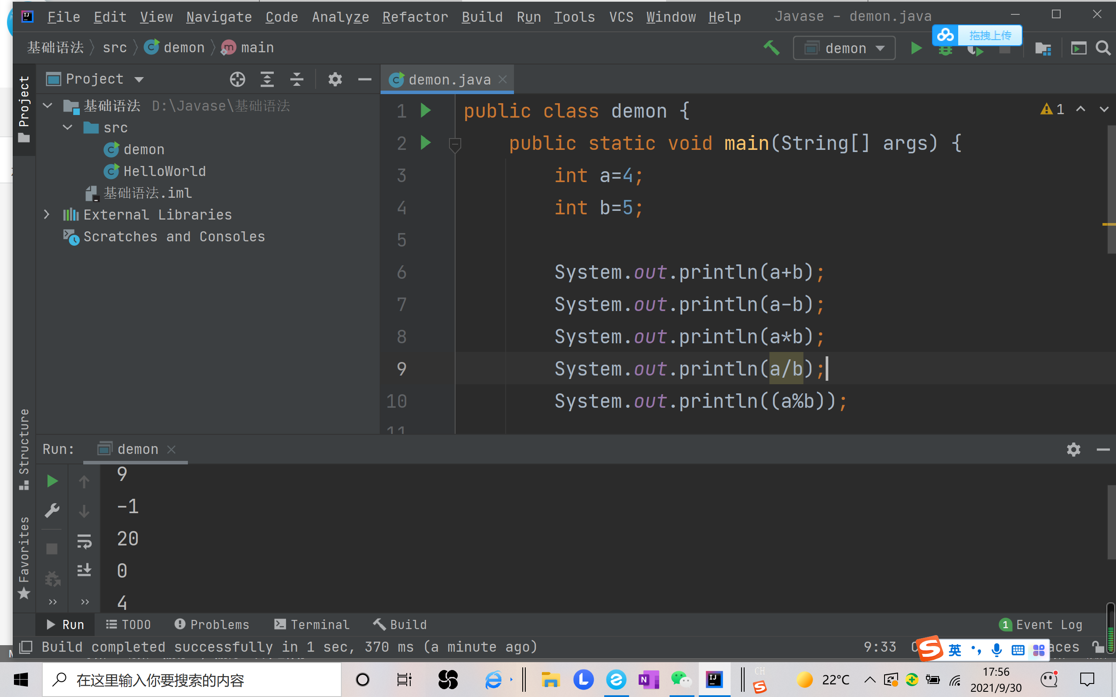This screenshot has height=697, width=1116.
Task: Open Project panel settings gear
Action: [x=335, y=79]
